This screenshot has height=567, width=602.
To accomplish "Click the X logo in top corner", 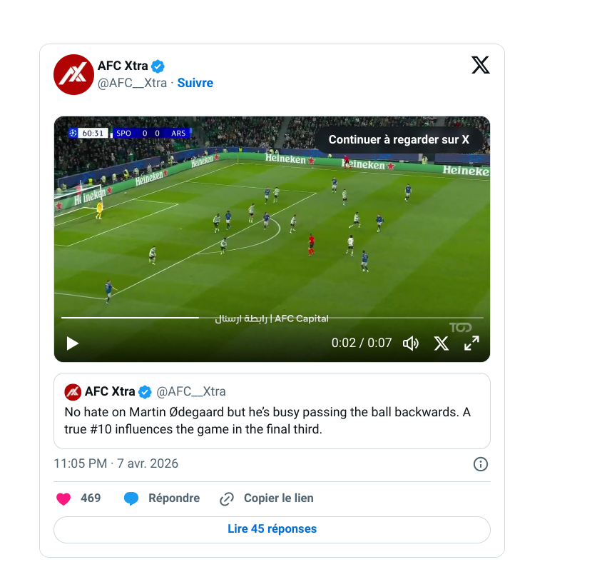I will click(481, 66).
